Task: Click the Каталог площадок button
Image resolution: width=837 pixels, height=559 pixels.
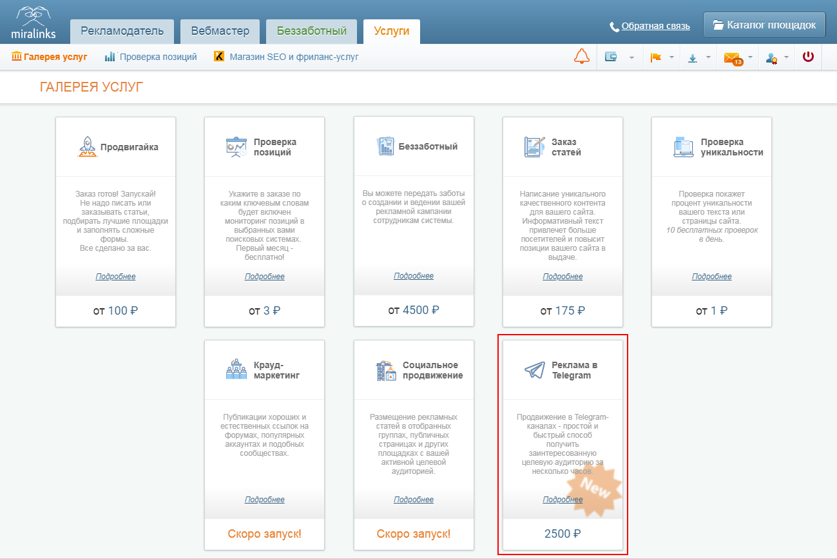Action: point(764,26)
